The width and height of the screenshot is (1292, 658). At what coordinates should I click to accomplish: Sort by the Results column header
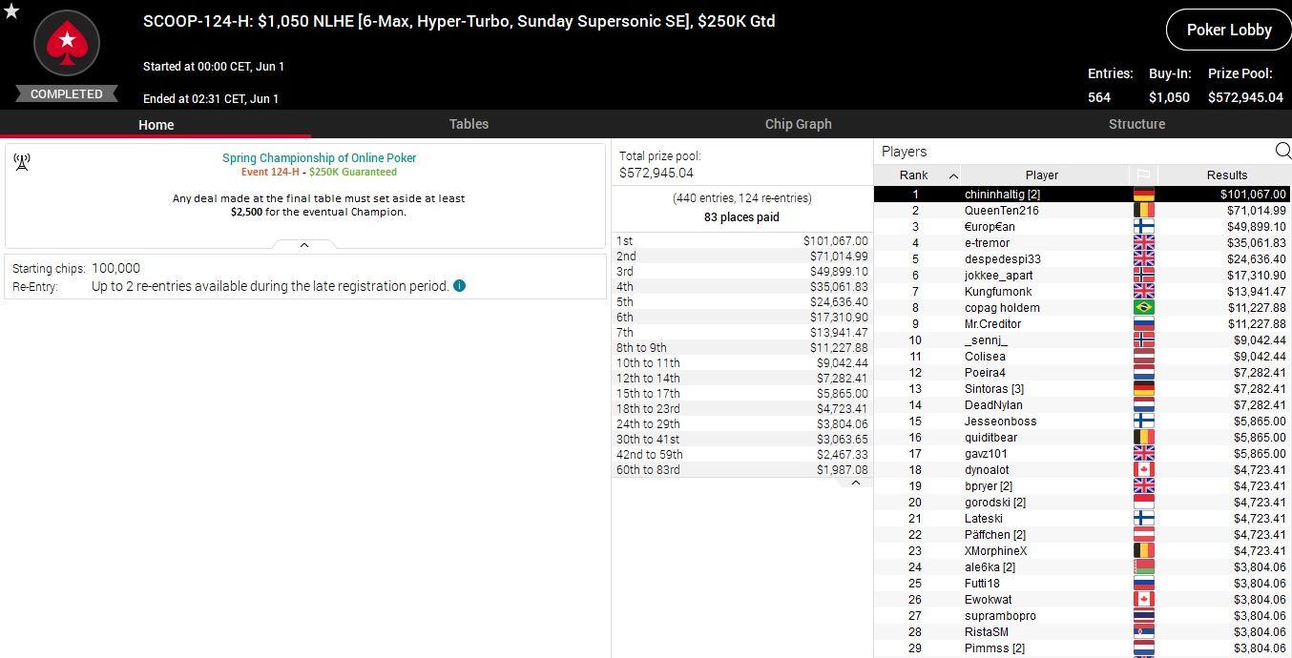click(x=1226, y=175)
